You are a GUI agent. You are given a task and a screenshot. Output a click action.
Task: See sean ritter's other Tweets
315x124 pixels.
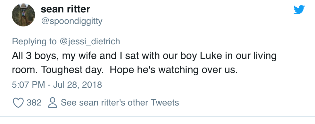(120, 103)
